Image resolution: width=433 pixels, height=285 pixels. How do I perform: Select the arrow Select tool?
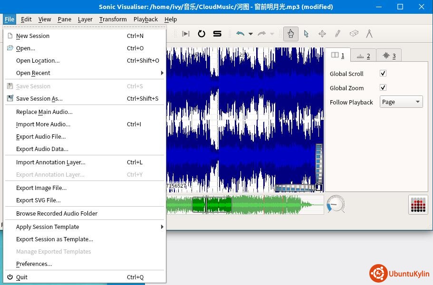pos(306,34)
